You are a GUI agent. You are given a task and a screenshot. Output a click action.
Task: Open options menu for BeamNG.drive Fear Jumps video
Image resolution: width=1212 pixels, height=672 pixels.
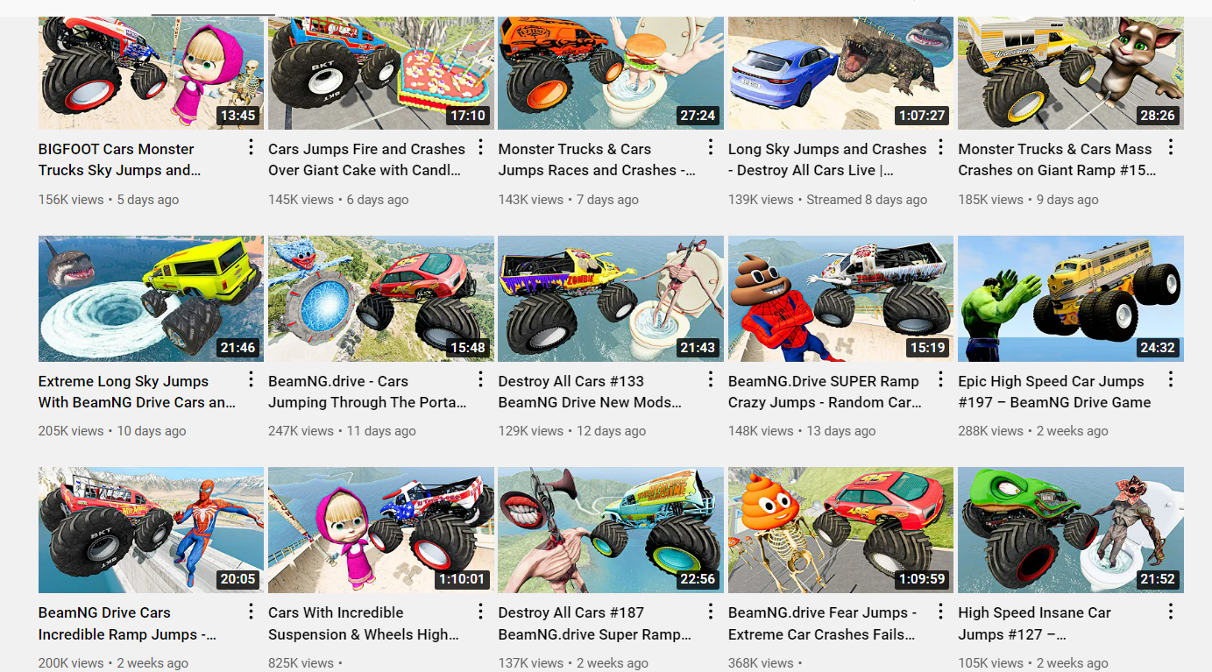pyautogui.click(x=940, y=611)
